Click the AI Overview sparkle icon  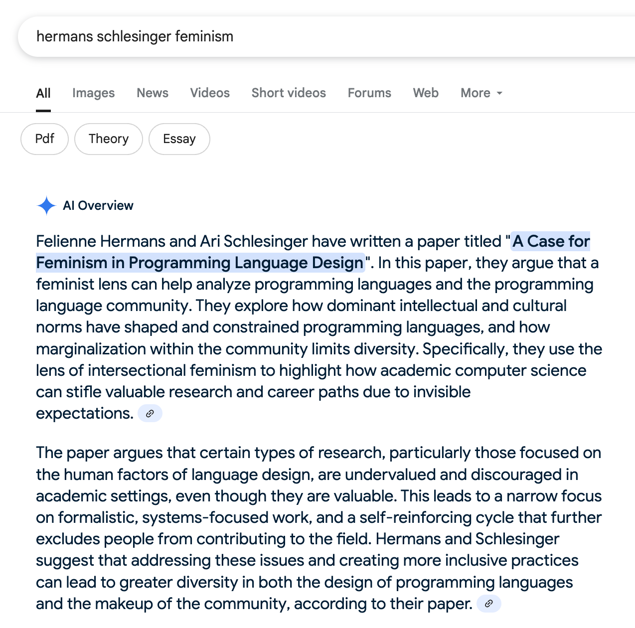pos(46,205)
